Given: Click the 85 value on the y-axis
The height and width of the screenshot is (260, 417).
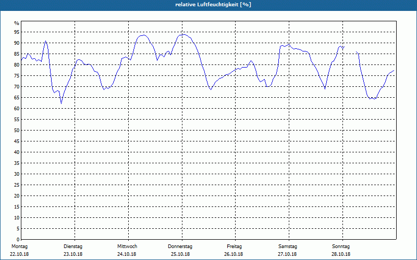Looking at the screenshot, I should click(x=17, y=54).
